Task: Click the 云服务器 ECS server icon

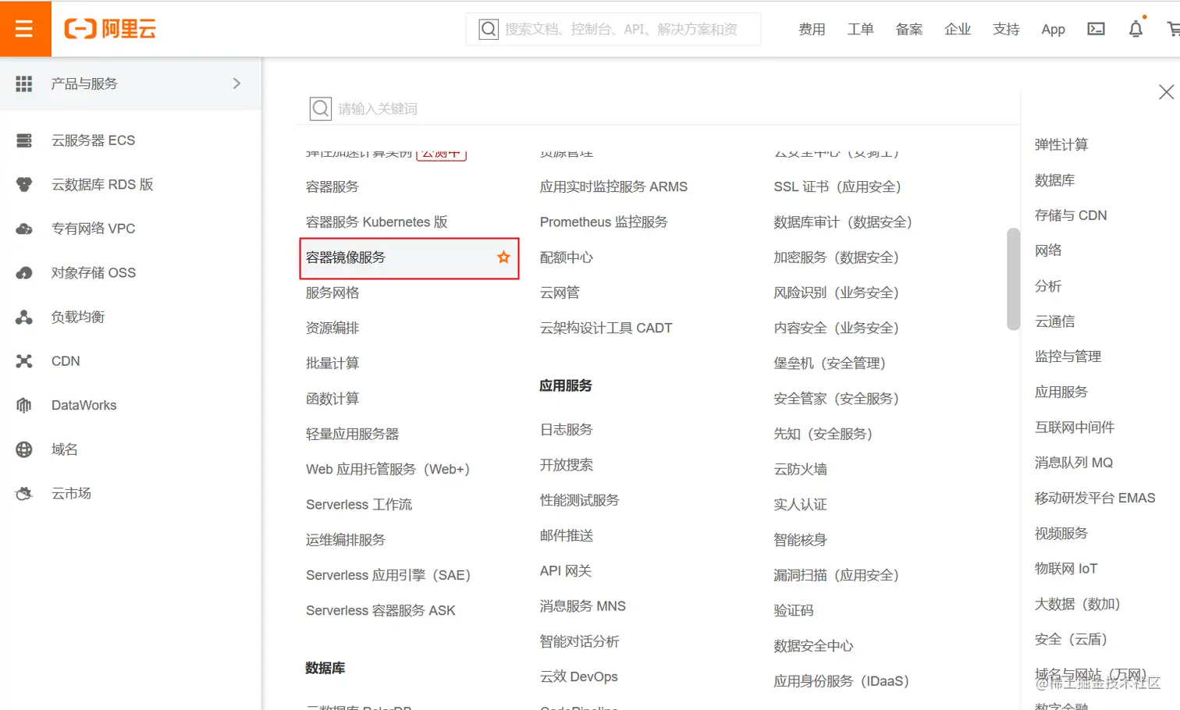Action: tap(24, 140)
